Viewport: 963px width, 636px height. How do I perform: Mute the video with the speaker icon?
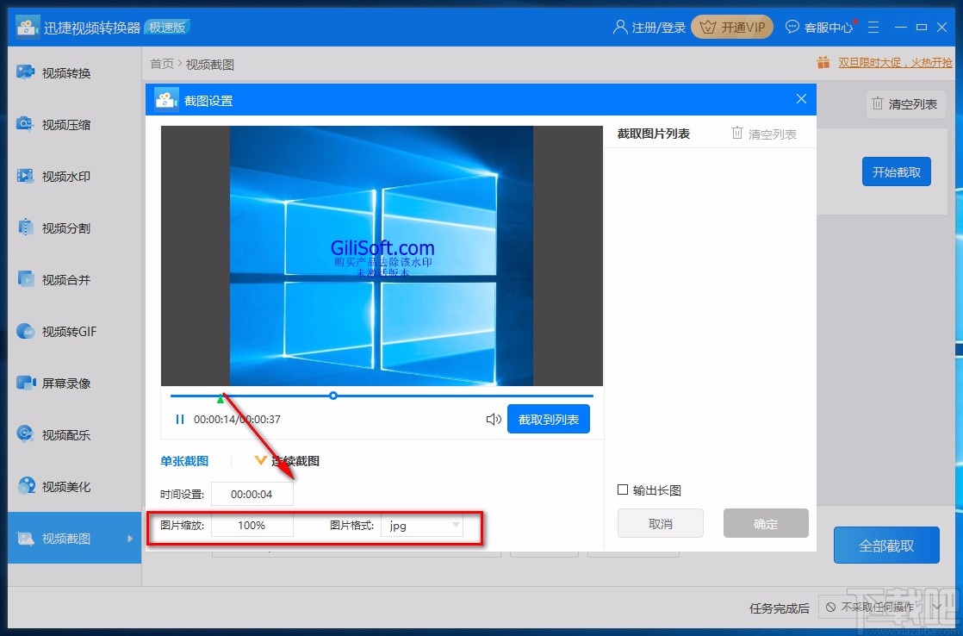(493, 419)
